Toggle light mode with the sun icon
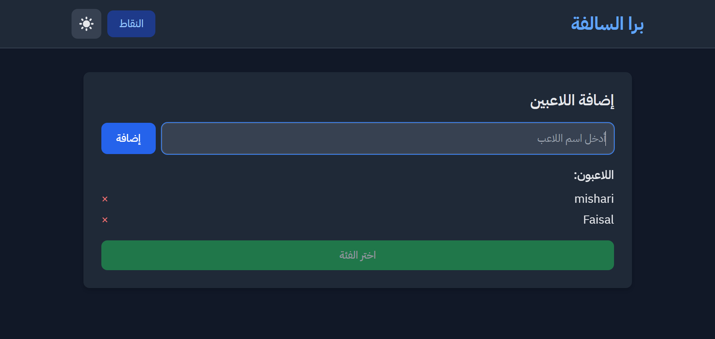Viewport: 715px width, 339px height. click(x=86, y=24)
